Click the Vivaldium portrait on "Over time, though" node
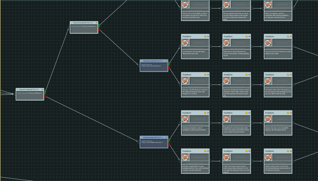The image size is (318, 181). coord(226,81)
